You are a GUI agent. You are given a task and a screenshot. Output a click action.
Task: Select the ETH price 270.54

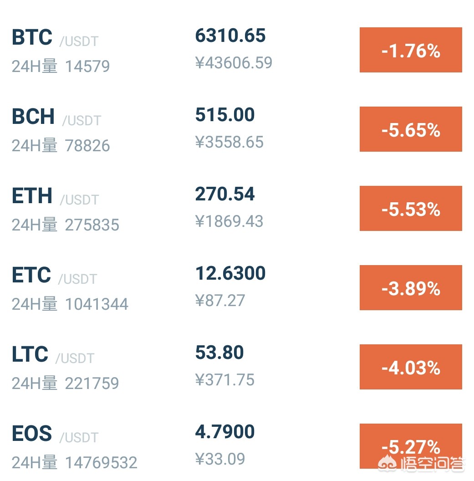point(225,194)
